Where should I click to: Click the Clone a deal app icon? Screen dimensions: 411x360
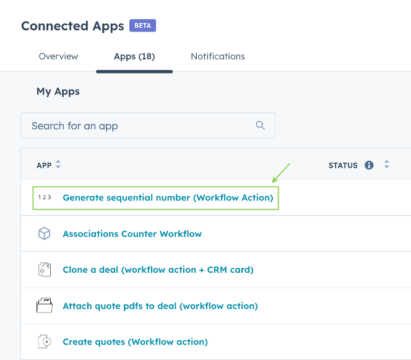[x=44, y=270]
